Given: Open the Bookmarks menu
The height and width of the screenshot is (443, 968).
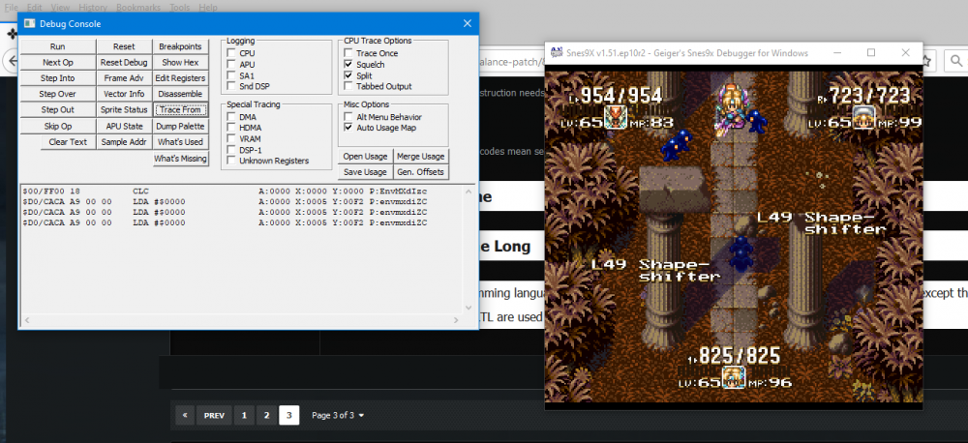Looking at the screenshot, I should pyautogui.click(x=138, y=8).
